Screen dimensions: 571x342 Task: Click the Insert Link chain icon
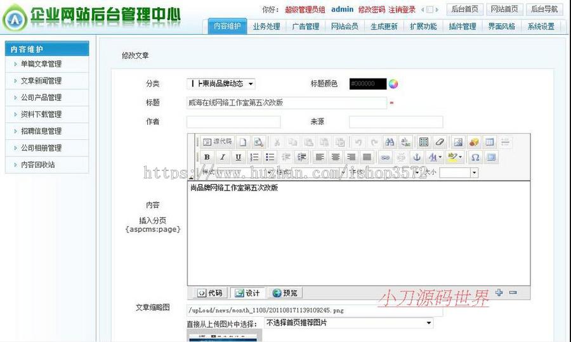coord(385,157)
